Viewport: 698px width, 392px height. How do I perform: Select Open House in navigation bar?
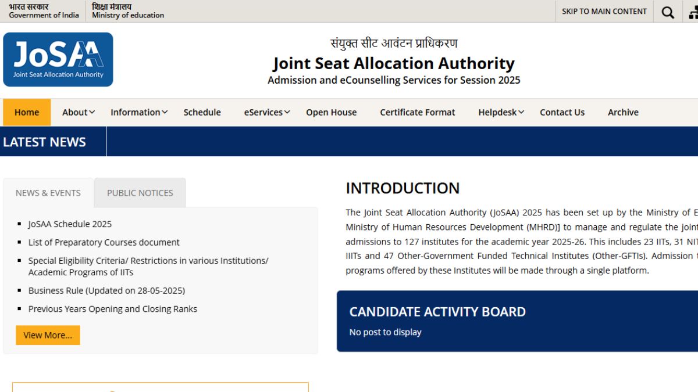(332, 112)
